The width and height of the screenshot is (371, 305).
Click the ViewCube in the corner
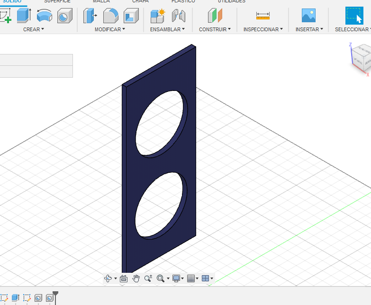(361, 59)
